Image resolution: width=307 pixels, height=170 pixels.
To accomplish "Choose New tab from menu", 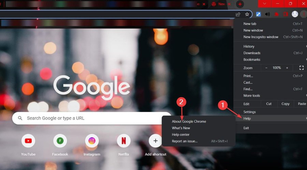I will (x=270, y=23).
